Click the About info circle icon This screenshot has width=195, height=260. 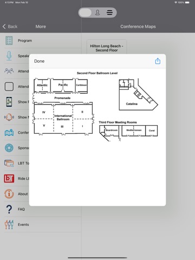click(9, 194)
